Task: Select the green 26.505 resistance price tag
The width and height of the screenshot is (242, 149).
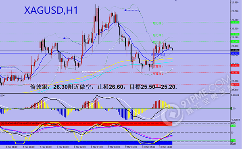Action: pos(235,22)
